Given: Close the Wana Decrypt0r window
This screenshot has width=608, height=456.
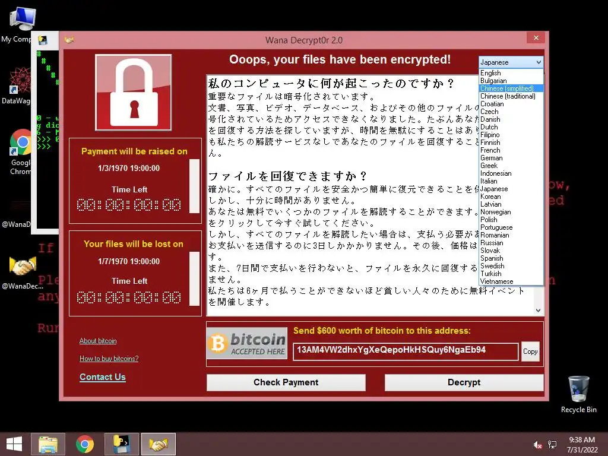Looking at the screenshot, I should point(536,37).
